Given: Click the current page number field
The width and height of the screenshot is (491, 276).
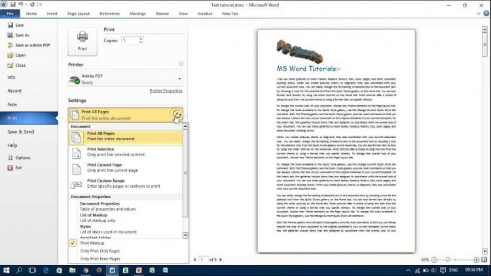Looking at the screenshot, I should coord(203,260).
